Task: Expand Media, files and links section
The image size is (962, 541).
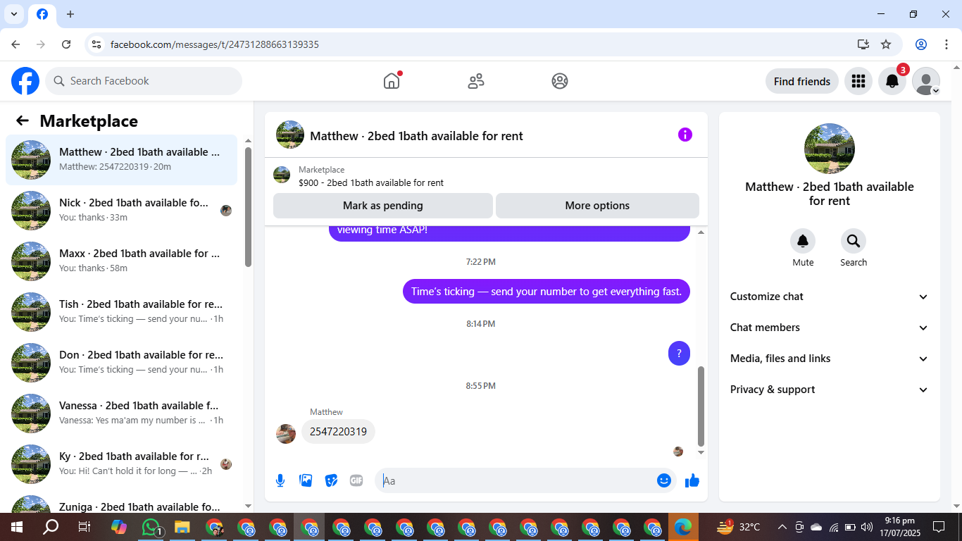Action: coord(830,359)
